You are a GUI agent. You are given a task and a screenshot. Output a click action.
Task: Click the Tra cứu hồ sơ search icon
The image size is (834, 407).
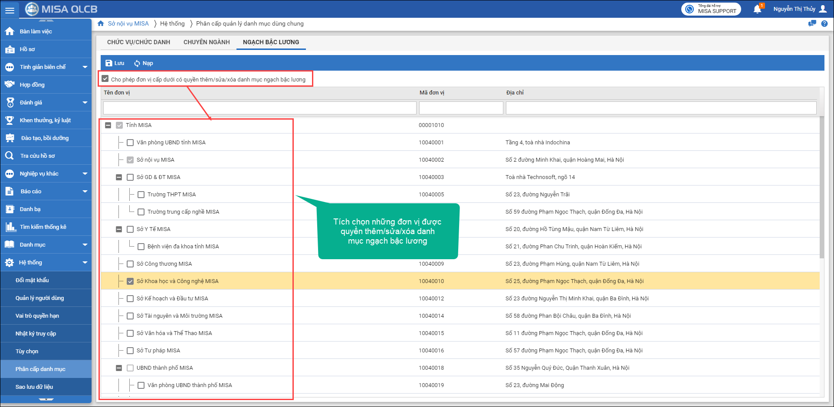point(10,156)
